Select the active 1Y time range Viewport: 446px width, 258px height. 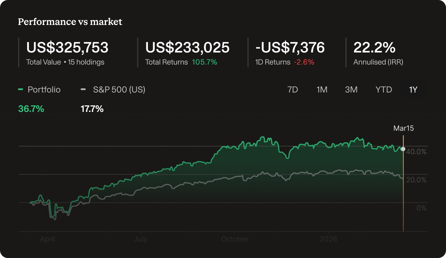point(413,89)
